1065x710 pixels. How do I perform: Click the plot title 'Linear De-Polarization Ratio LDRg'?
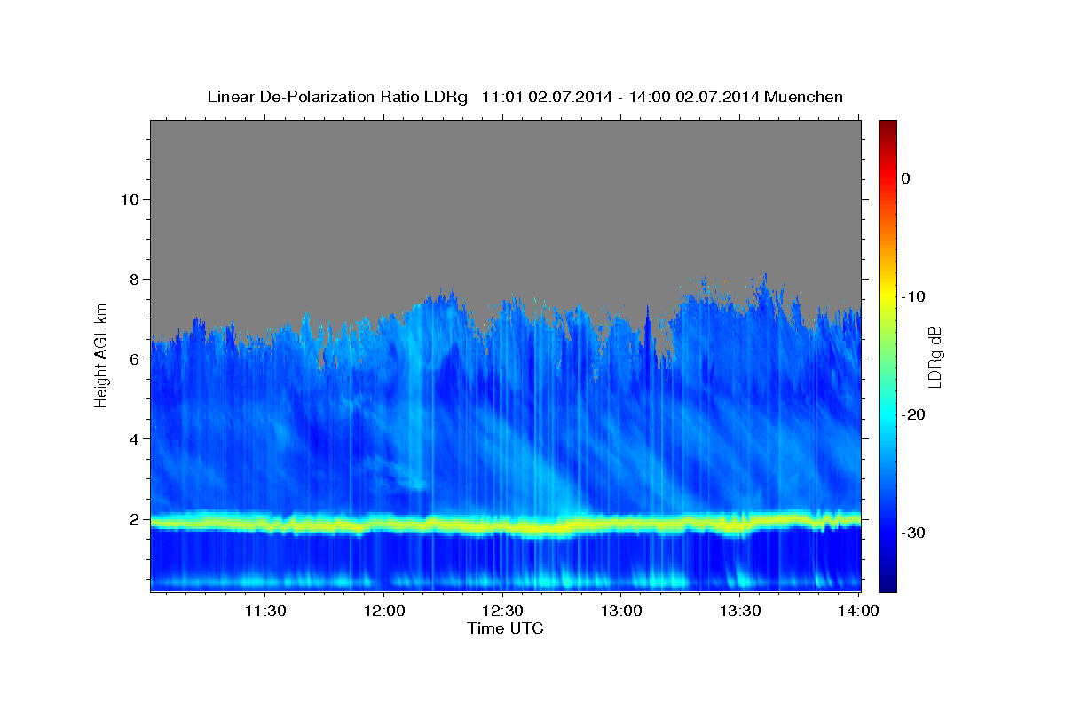pos(337,97)
